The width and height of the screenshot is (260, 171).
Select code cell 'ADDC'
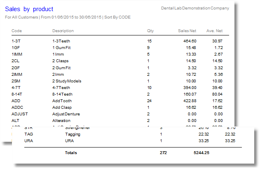[17, 108]
